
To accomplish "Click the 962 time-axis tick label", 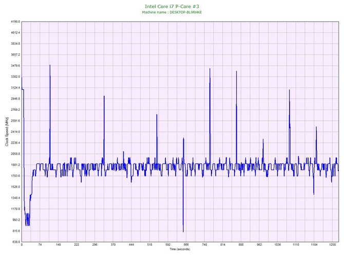I will click(259, 245).
